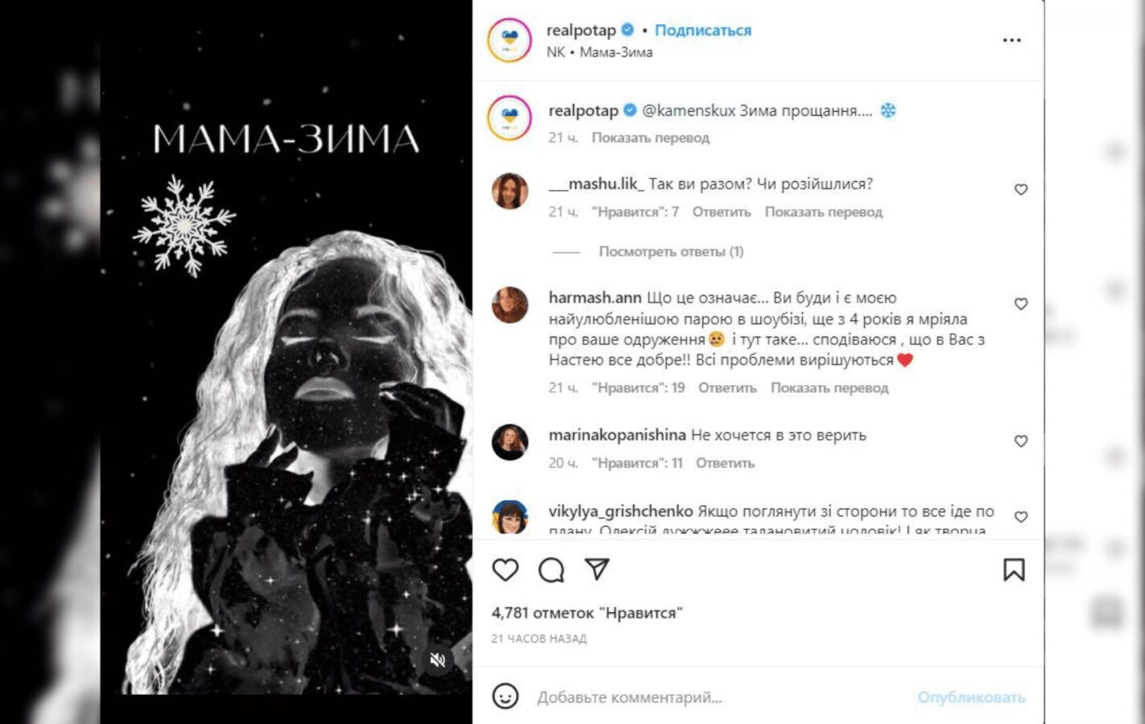Reply to the marinakopanishina comment

pos(725,463)
